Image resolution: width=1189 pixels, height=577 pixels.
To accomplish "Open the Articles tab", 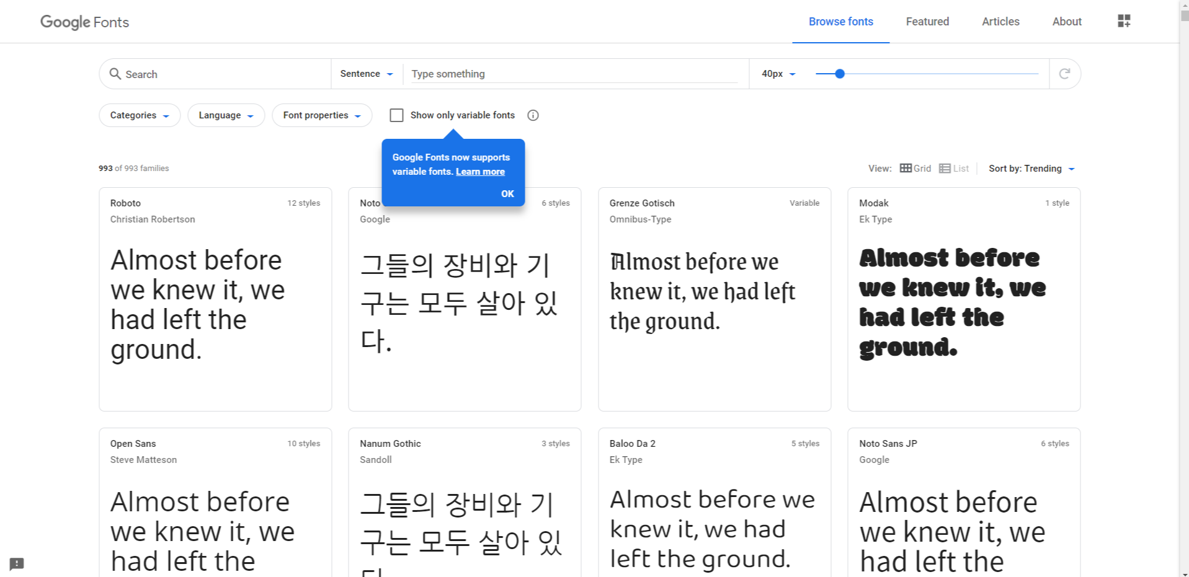I will 1000,22.
